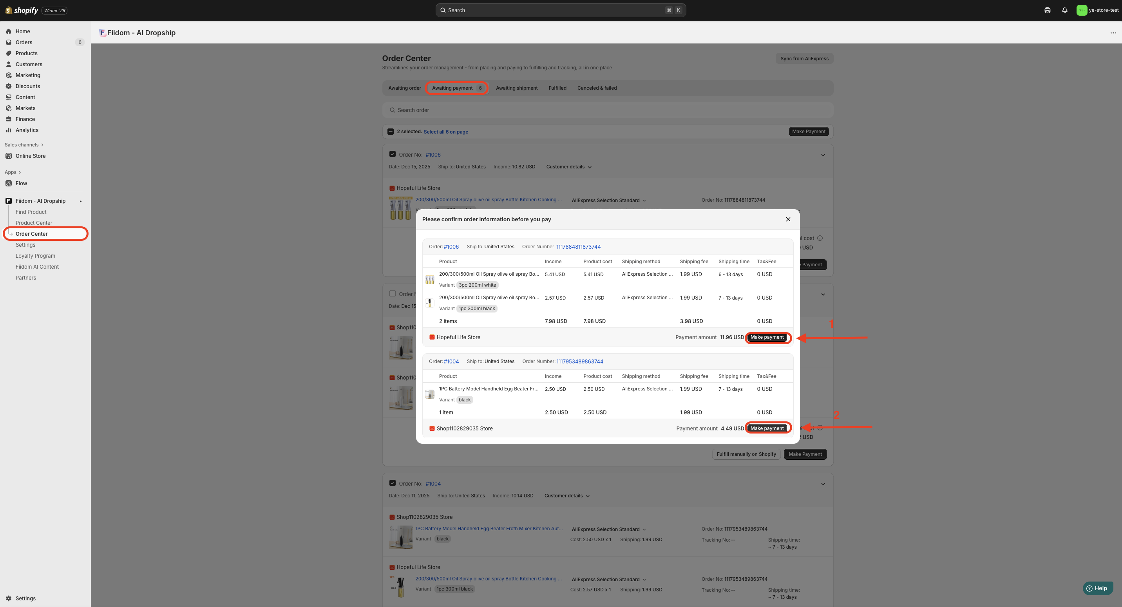Click the notifications bell icon
This screenshot has width=1122, height=607.
(1064, 10)
